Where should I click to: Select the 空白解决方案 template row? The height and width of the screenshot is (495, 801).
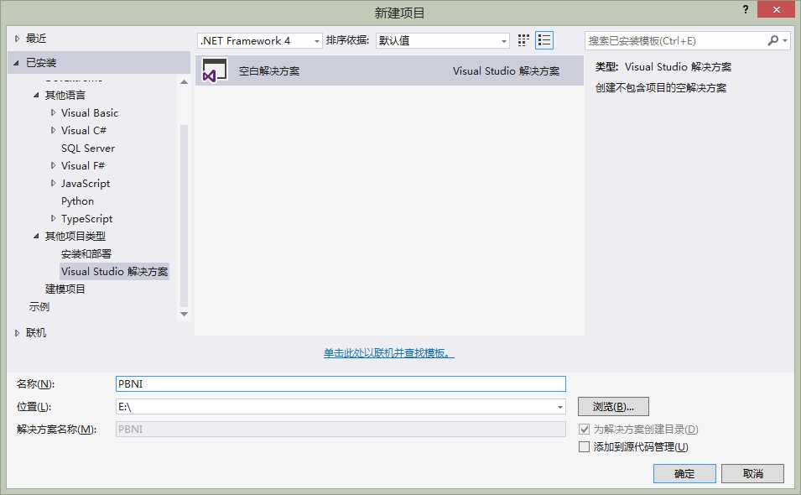(389, 70)
